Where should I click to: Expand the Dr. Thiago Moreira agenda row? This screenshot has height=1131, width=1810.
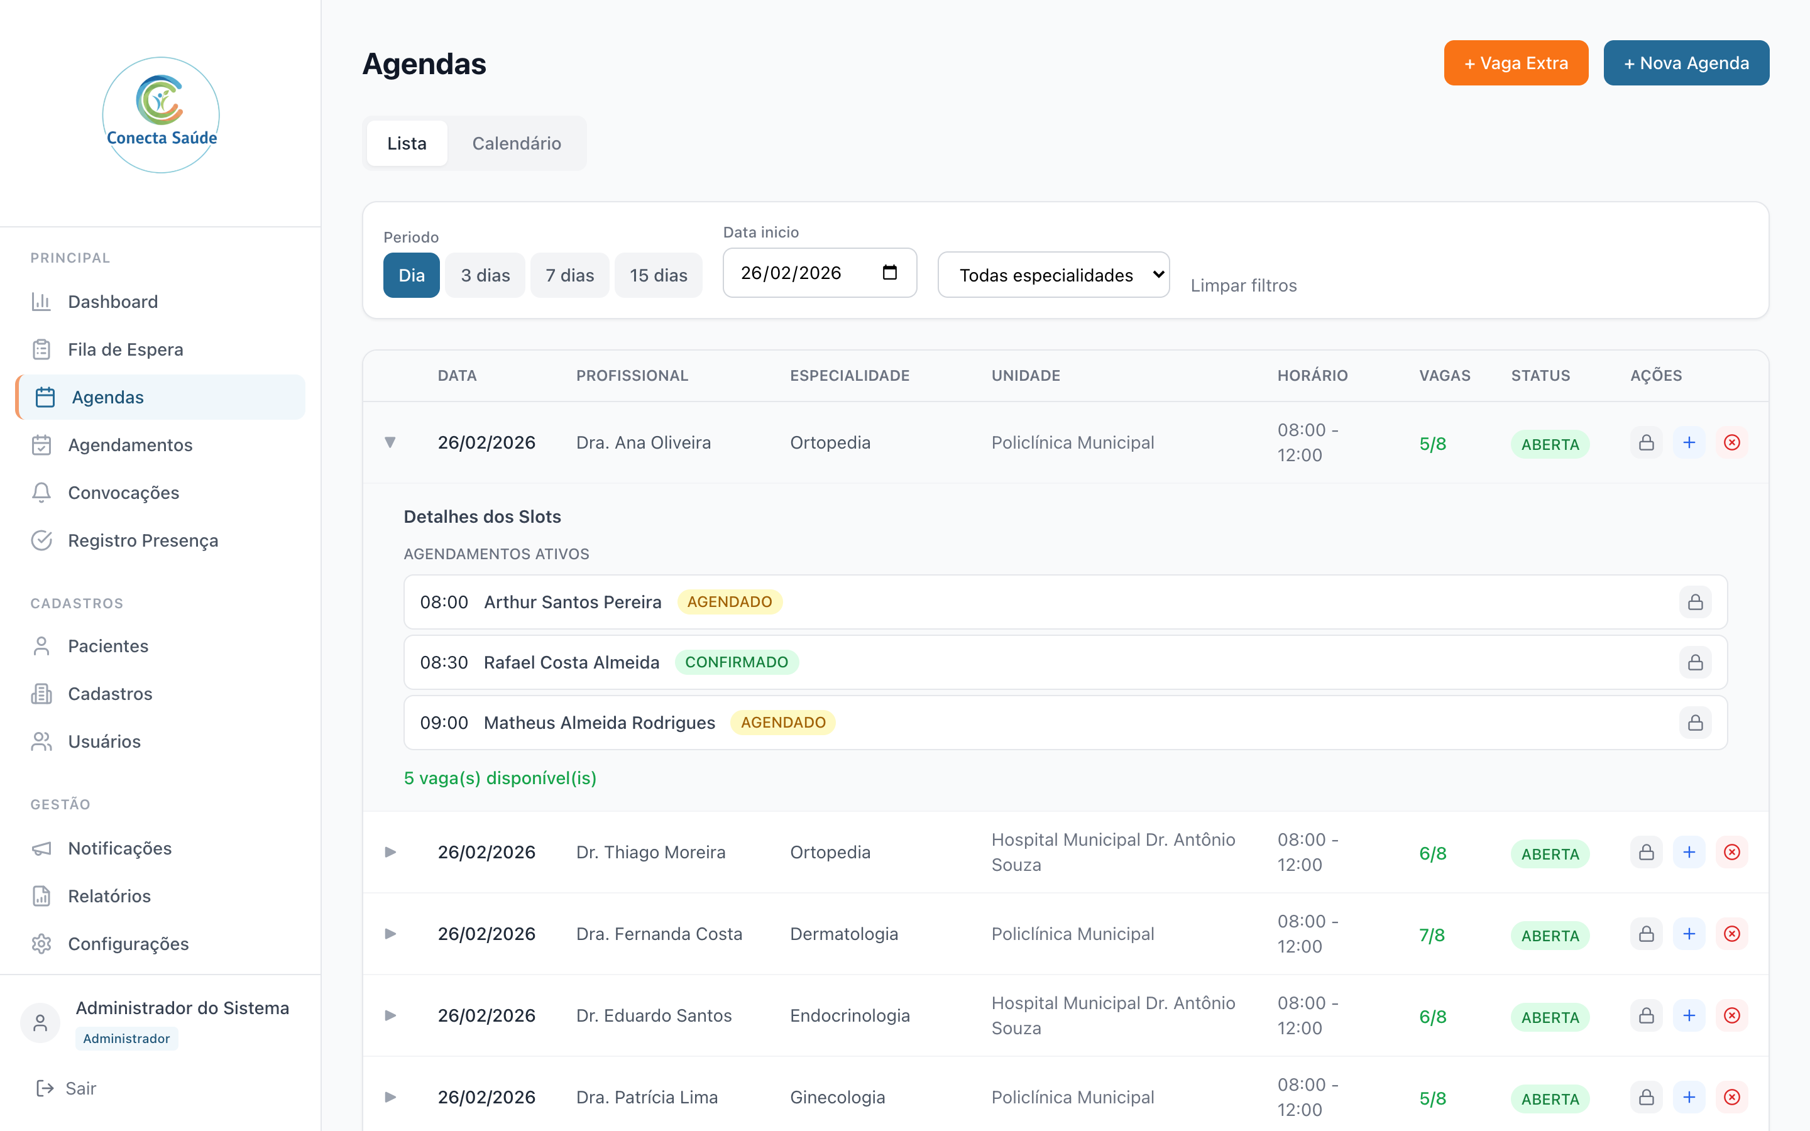point(390,853)
